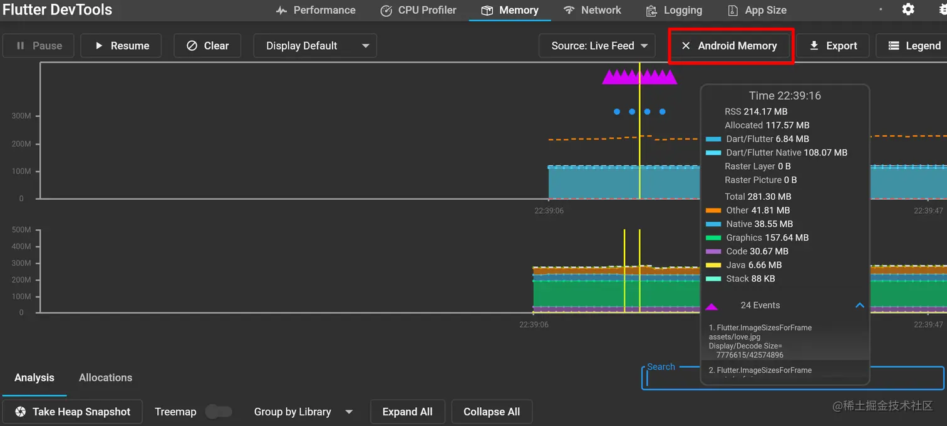
Task: Click the resume play triangle icon
Action: click(x=98, y=46)
